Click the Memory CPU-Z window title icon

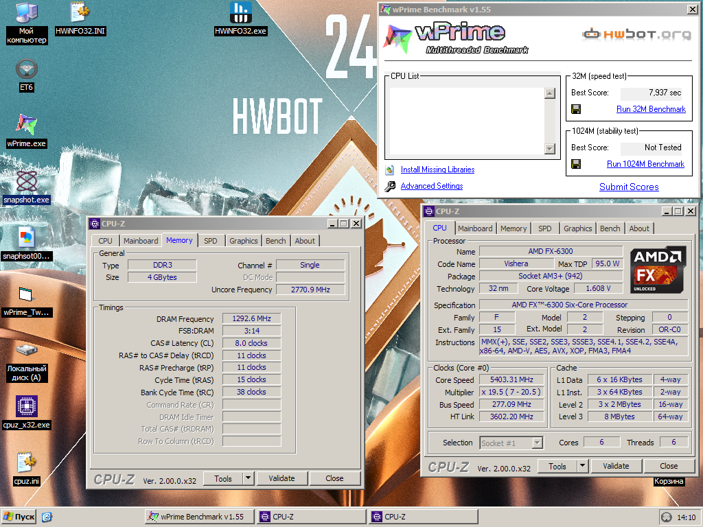click(95, 224)
